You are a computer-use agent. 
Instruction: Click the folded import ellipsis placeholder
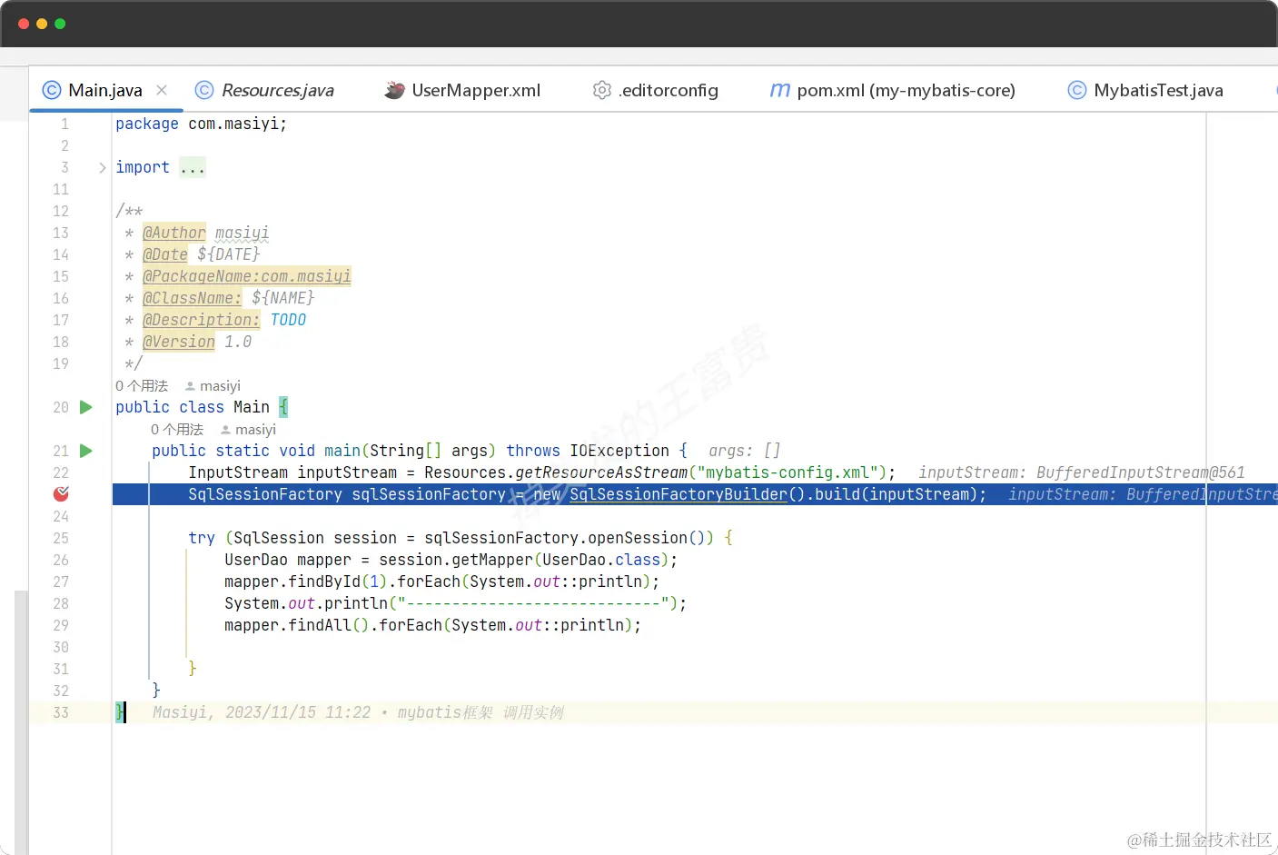click(x=193, y=167)
